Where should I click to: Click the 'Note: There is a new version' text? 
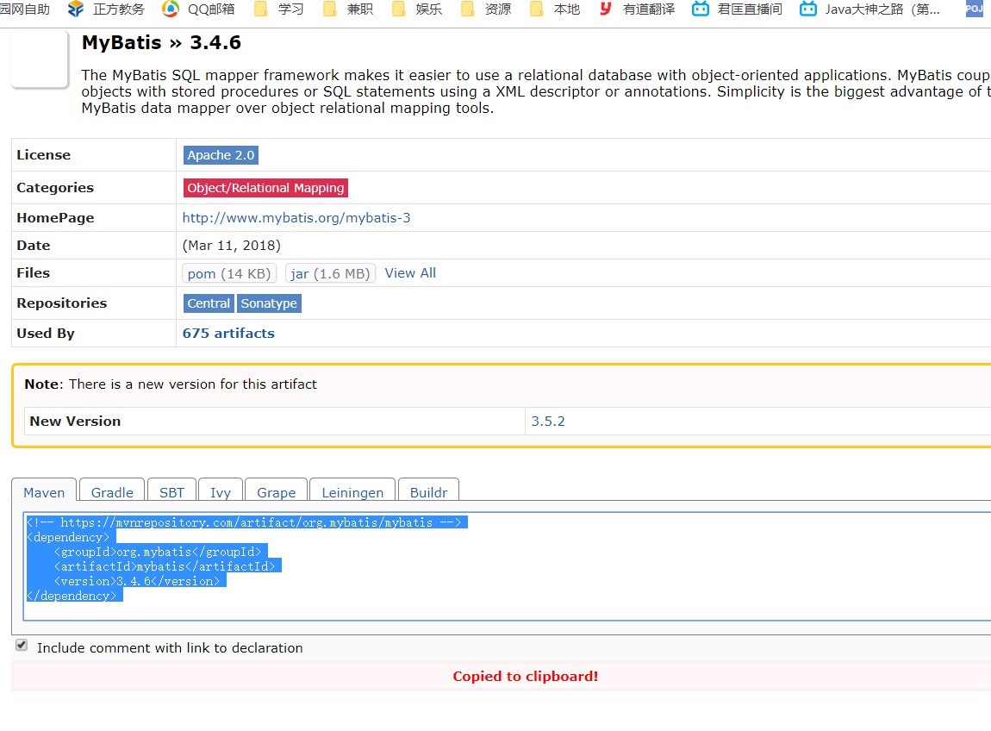(x=171, y=384)
